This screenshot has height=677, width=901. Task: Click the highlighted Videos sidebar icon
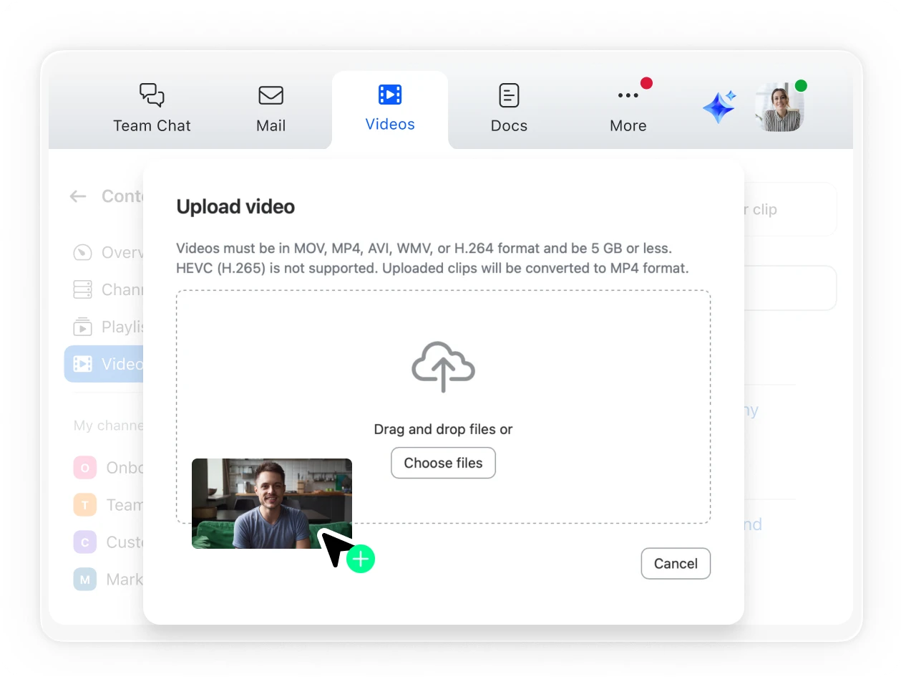[82, 364]
